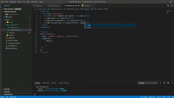Open Explorer more actions ellipsis
This screenshot has width=174, height=98.
29,5
